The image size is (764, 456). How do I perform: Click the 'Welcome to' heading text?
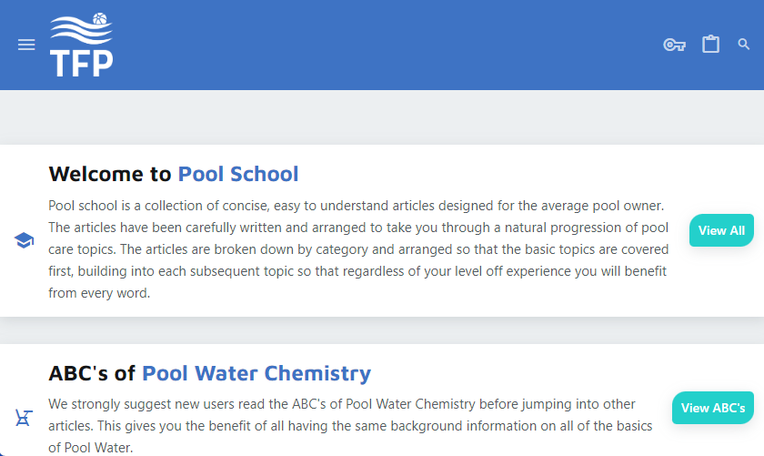point(110,174)
